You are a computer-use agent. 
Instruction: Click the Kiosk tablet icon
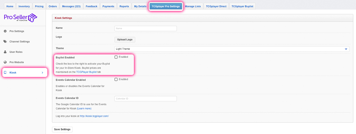point(5,72)
